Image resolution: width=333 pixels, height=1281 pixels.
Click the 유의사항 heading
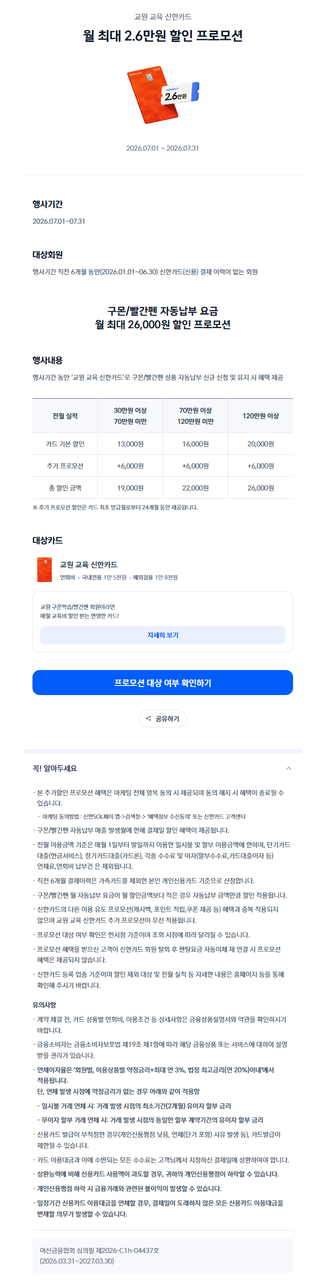(44, 1005)
